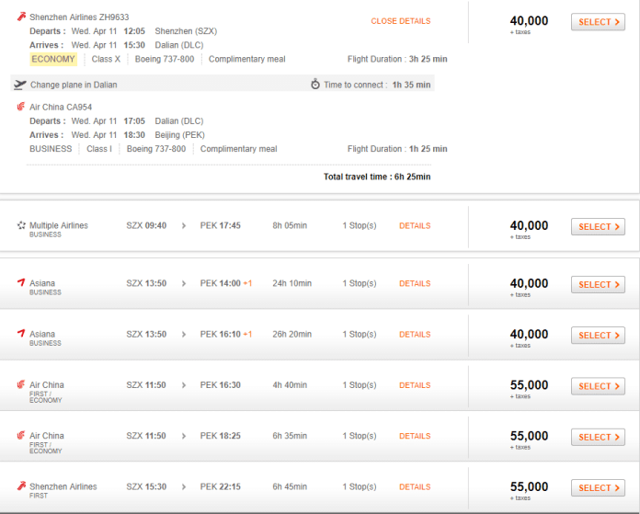Click the arrow between SZX 13:50 and PEK 16:10
Screen dimensions: 640x514
(x=184, y=335)
